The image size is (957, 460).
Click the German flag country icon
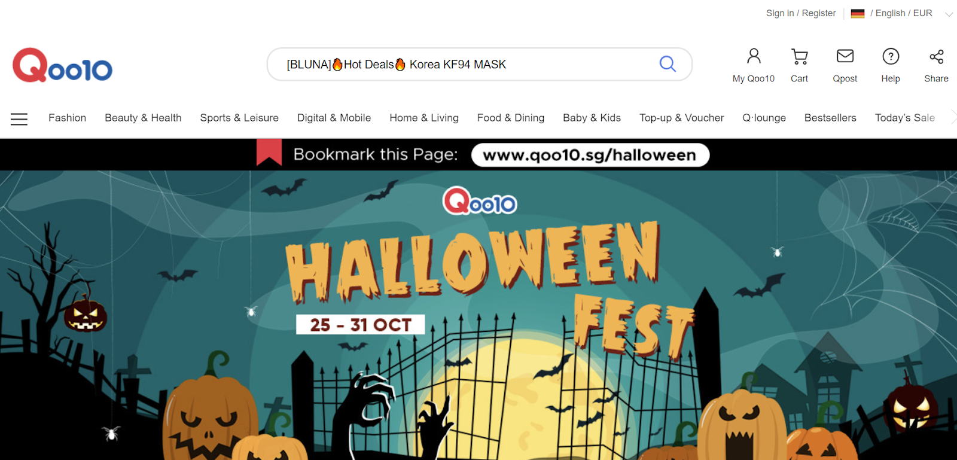[x=858, y=13]
